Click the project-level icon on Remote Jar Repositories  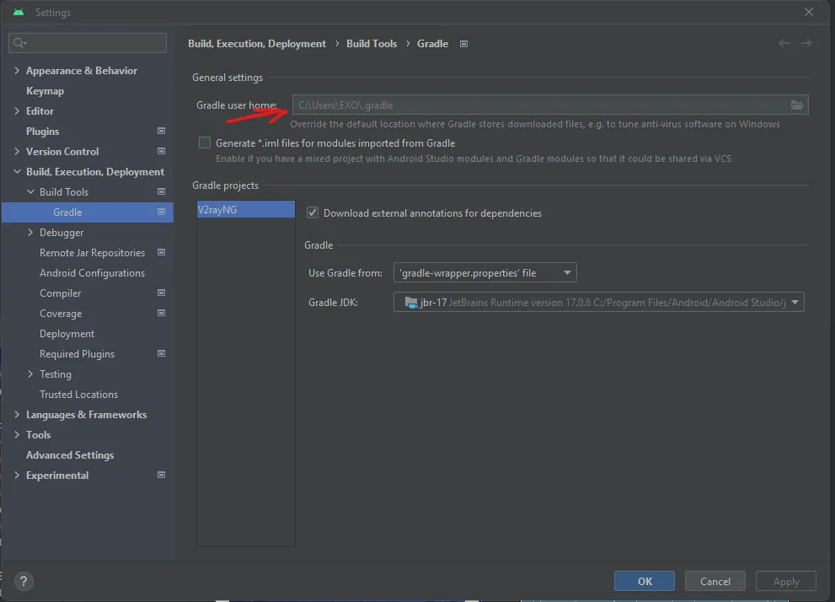(x=162, y=253)
